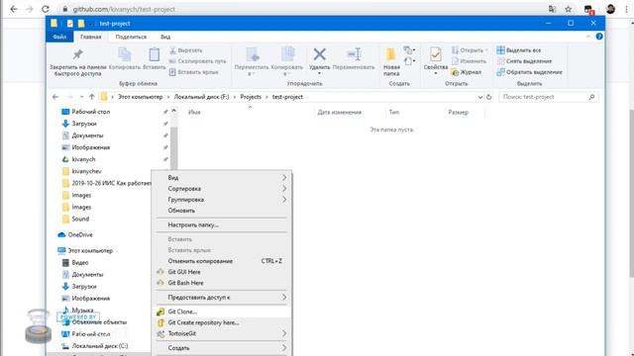This screenshot has height=356, width=634.
Task: Choose Git GUI Here
Action: 222,272
